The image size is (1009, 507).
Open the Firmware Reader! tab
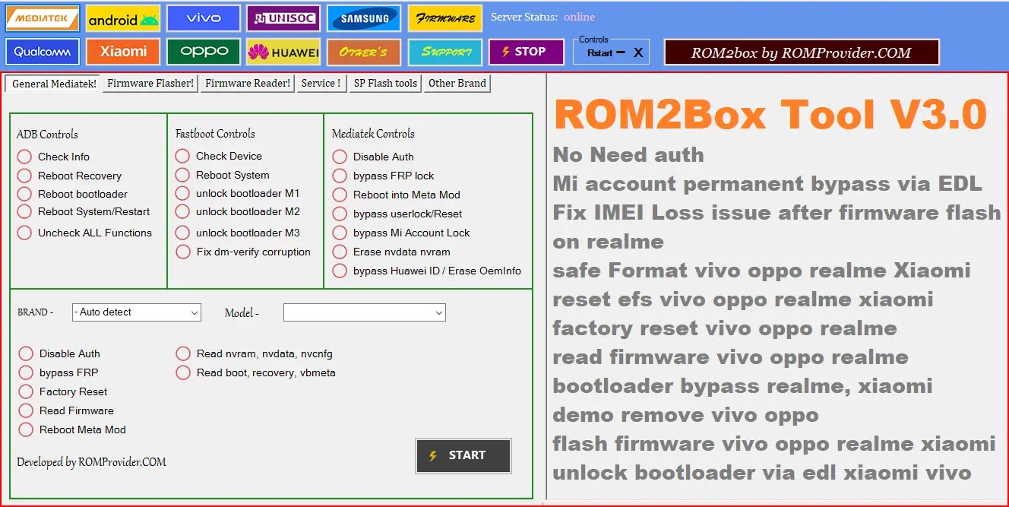pyautogui.click(x=248, y=83)
